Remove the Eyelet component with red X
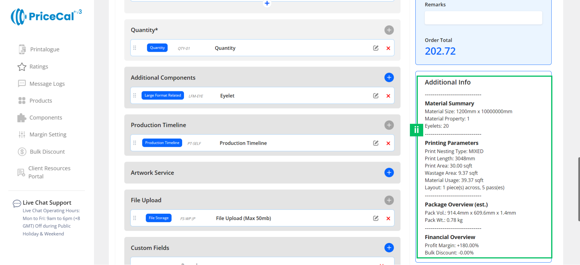 tap(388, 96)
